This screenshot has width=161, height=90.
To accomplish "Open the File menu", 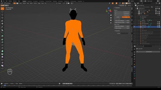I will (x=4, y=1).
